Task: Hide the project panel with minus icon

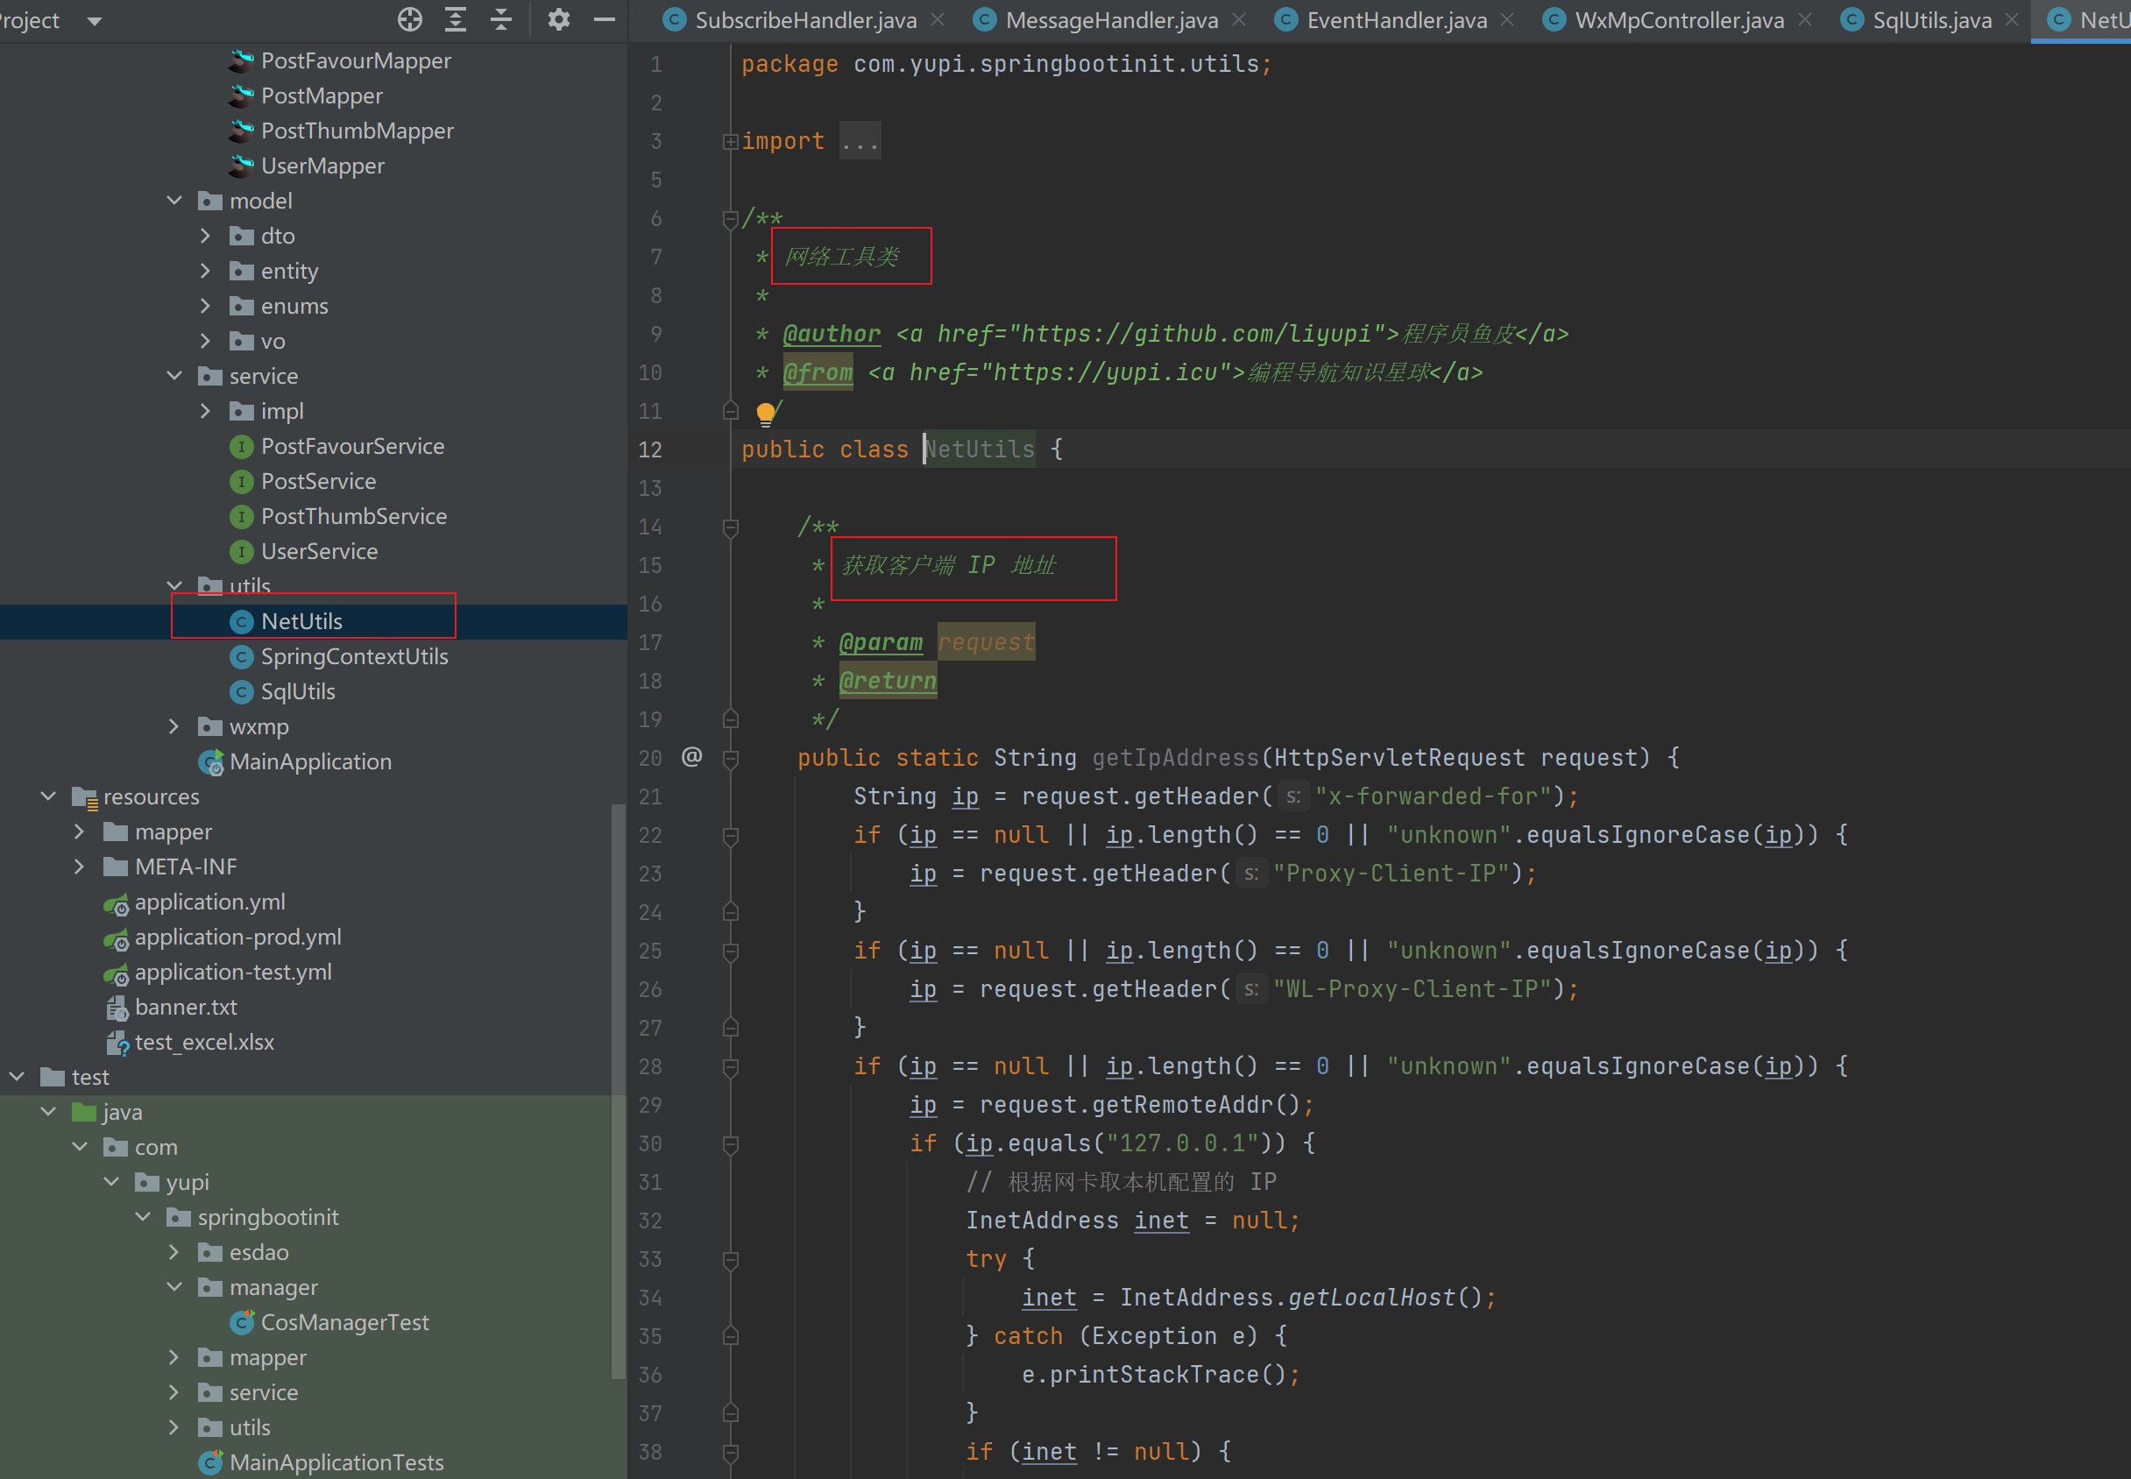Action: pyautogui.click(x=604, y=19)
